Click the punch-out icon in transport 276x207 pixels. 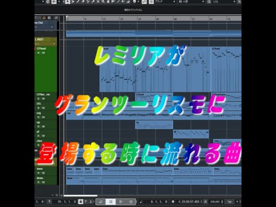click(91, 202)
